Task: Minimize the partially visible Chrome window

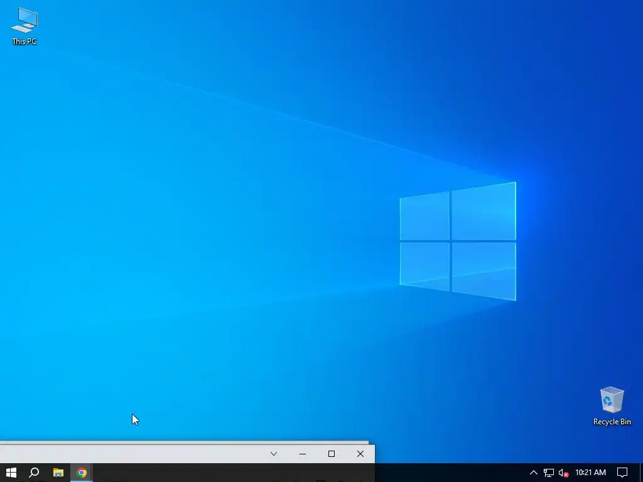Action: click(303, 454)
